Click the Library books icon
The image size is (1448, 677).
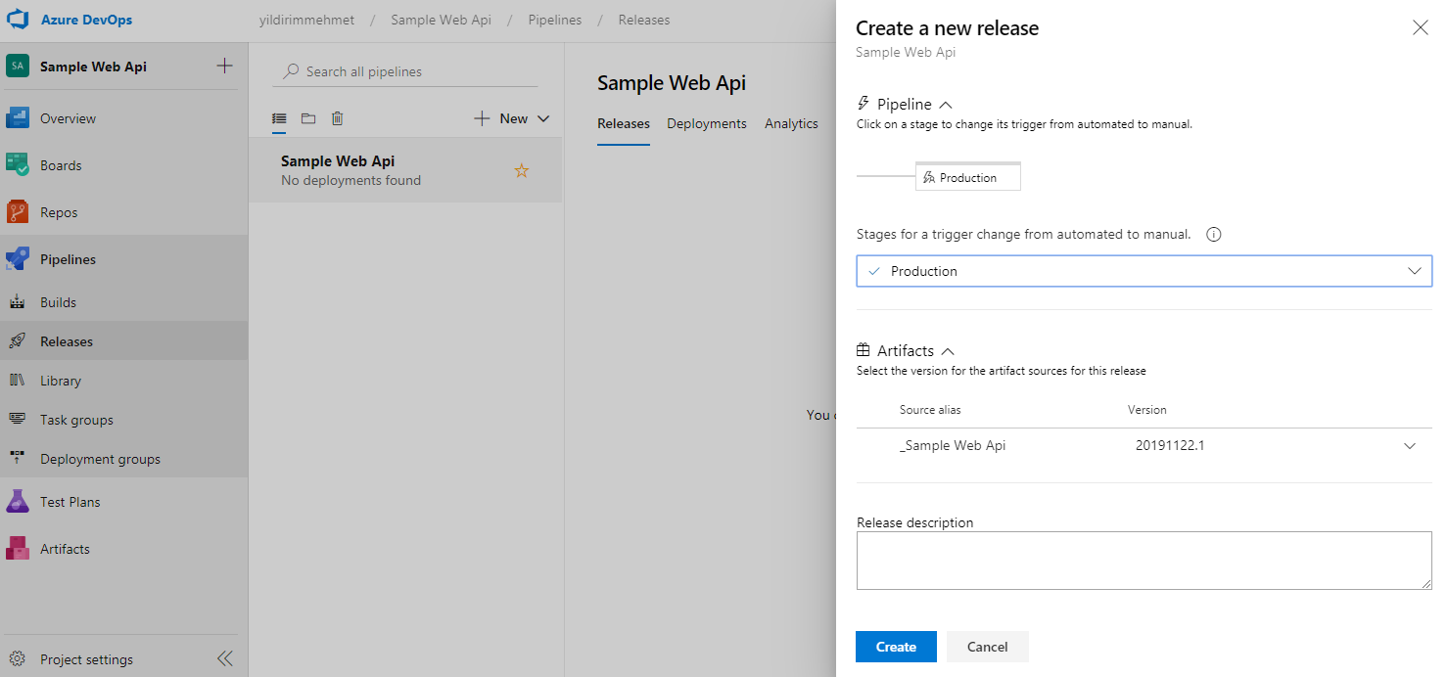(x=18, y=381)
